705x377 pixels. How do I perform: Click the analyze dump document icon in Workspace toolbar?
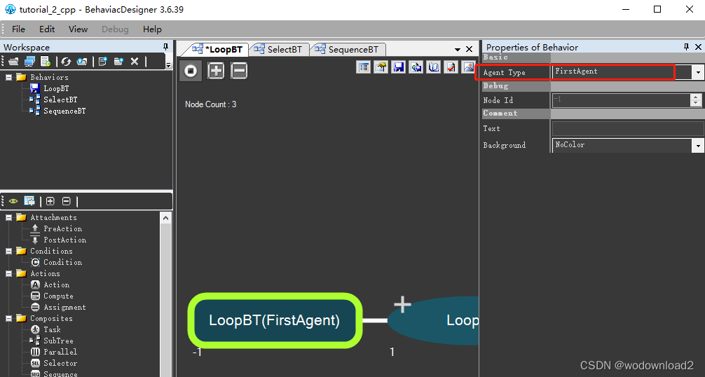pos(46,62)
